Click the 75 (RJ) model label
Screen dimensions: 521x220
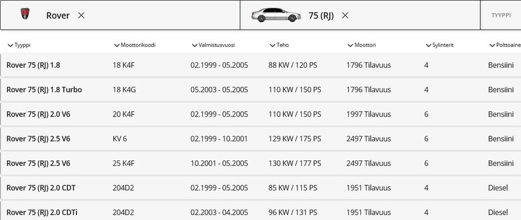tap(321, 15)
